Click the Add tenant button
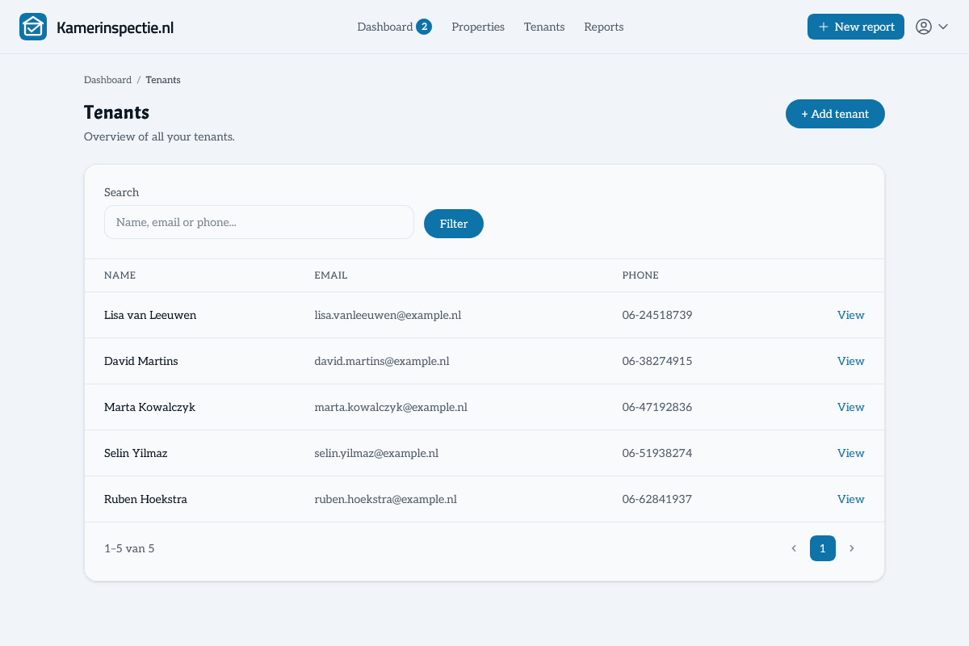 coord(835,114)
